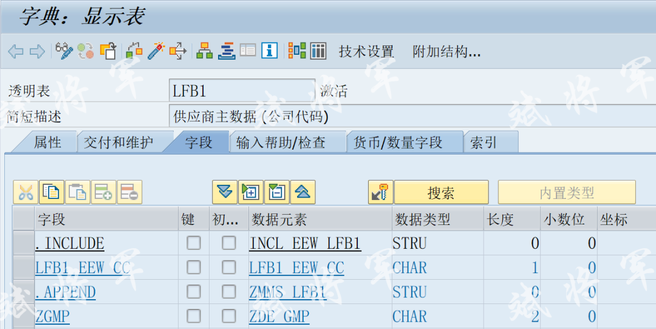This screenshot has width=656, height=329.
Task: Click the 长度 column header
Action: coord(511,219)
